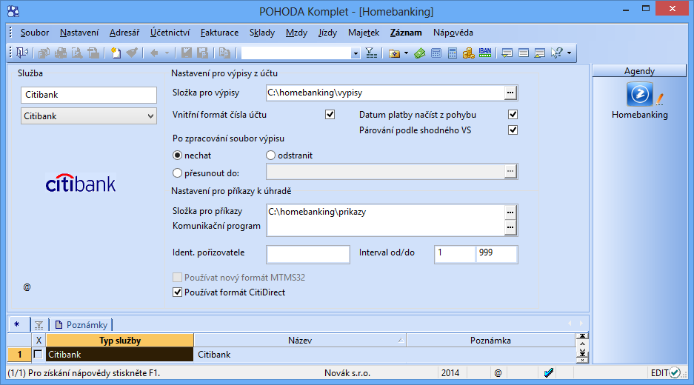Sort table by Typ služby column header
The width and height of the screenshot is (694, 385).
tap(120, 341)
